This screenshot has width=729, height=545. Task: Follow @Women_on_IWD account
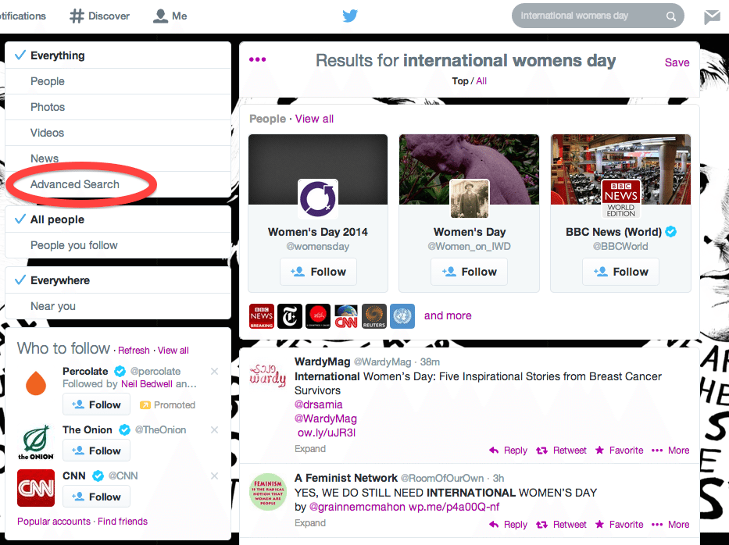pyautogui.click(x=469, y=272)
